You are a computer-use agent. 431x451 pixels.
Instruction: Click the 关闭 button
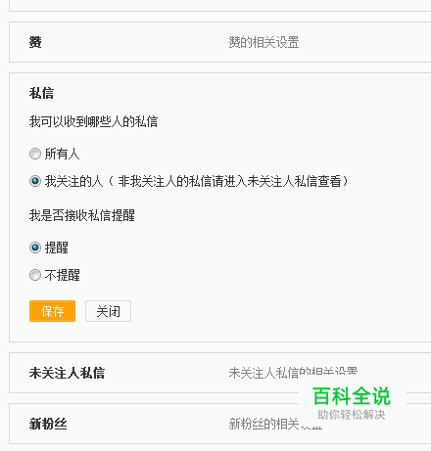[x=108, y=311]
